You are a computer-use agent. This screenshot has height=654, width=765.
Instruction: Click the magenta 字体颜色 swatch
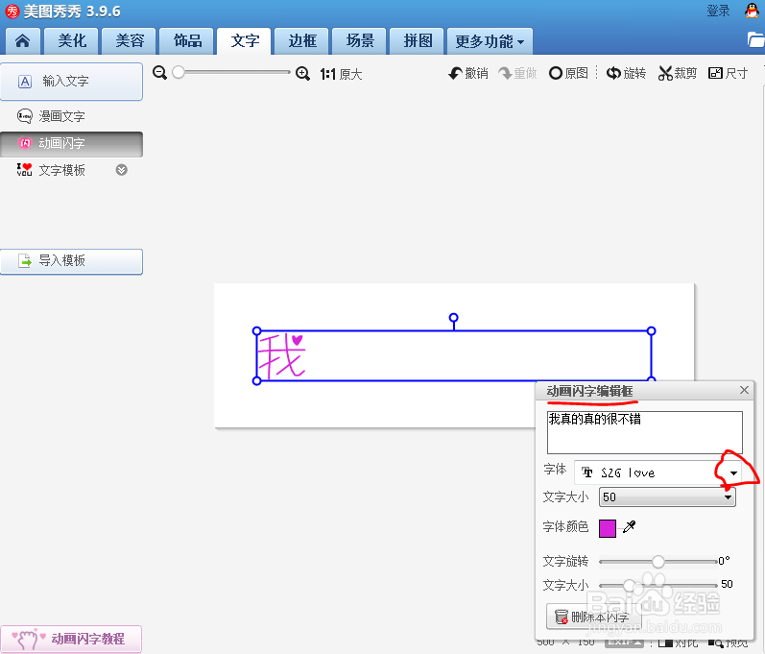tap(608, 528)
